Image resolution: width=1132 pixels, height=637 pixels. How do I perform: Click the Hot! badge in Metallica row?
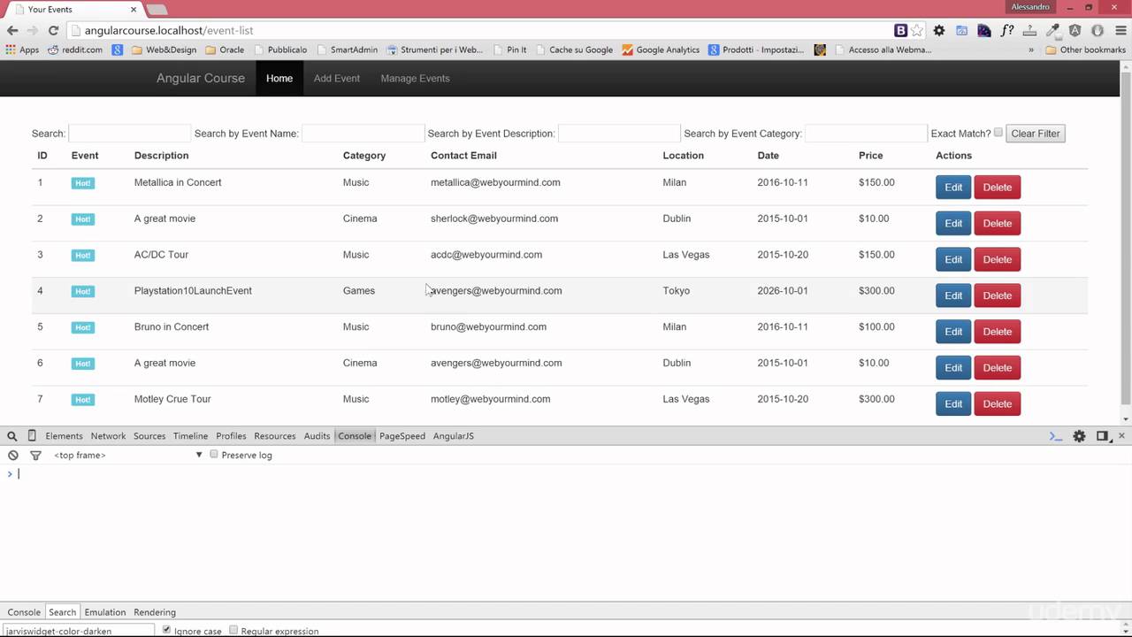point(83,183)
